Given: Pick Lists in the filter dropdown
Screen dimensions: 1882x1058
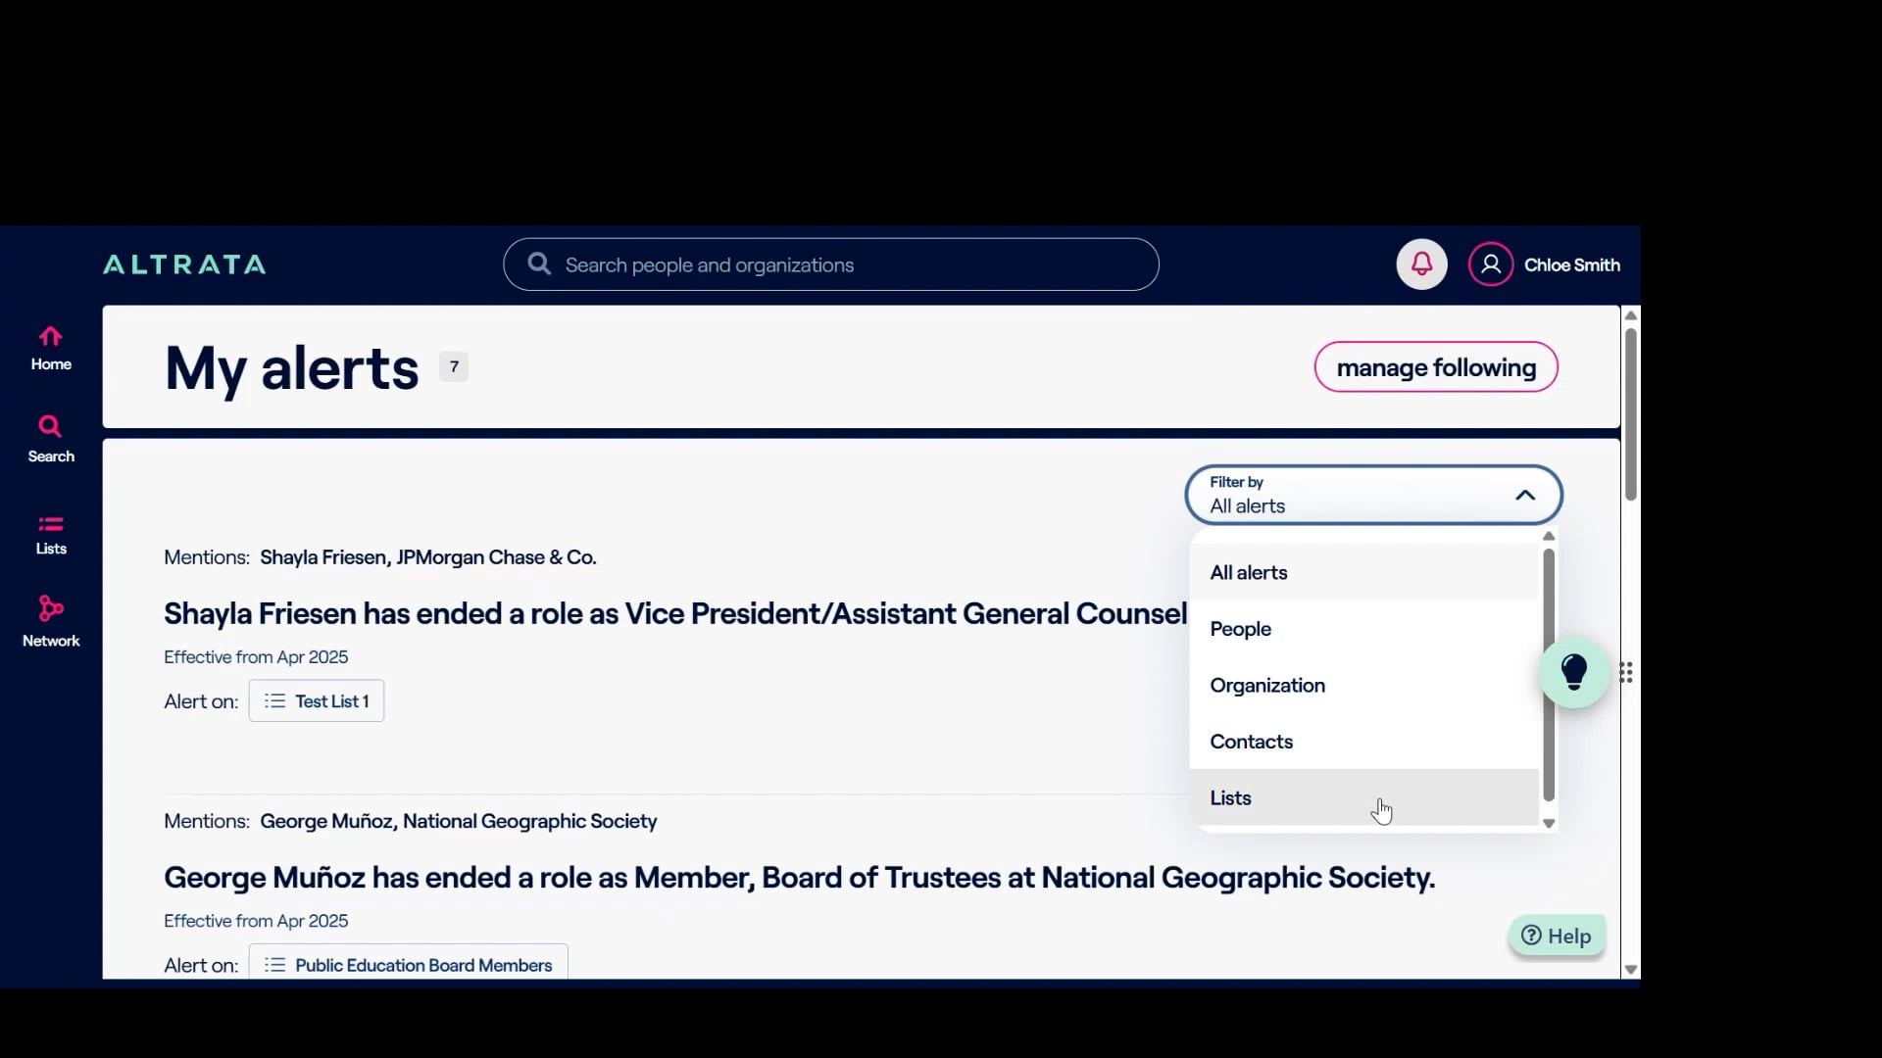Looking at the screenshot, I should coord(1231,798).
